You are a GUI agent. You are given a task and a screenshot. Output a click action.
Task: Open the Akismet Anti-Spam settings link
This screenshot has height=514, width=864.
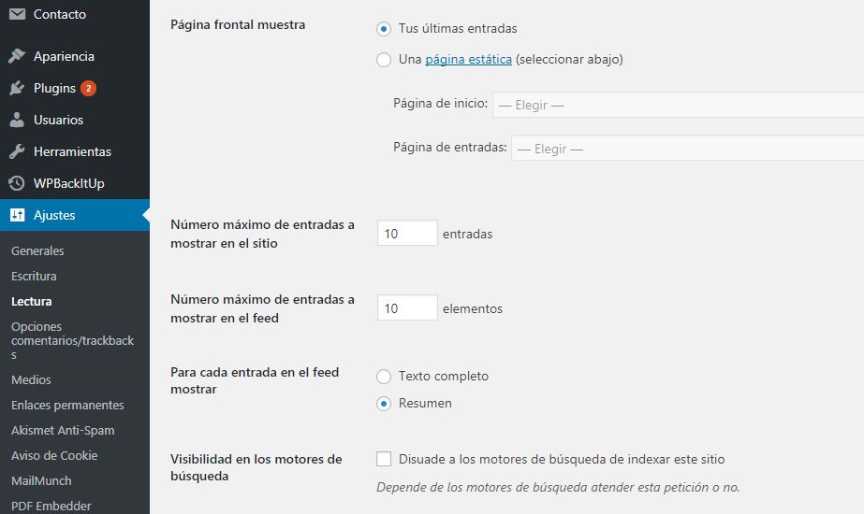click(63, 430)
